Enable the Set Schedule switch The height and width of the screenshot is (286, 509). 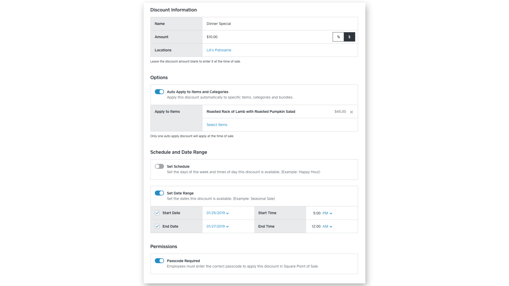click(x=159, y=167)
